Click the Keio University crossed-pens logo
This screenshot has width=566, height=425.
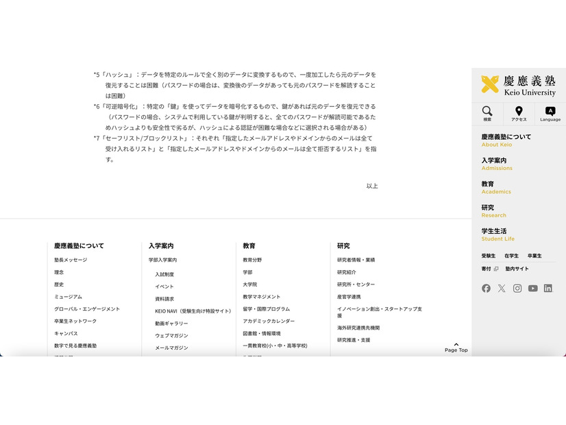pyautogui.click(x=491, y=83)
